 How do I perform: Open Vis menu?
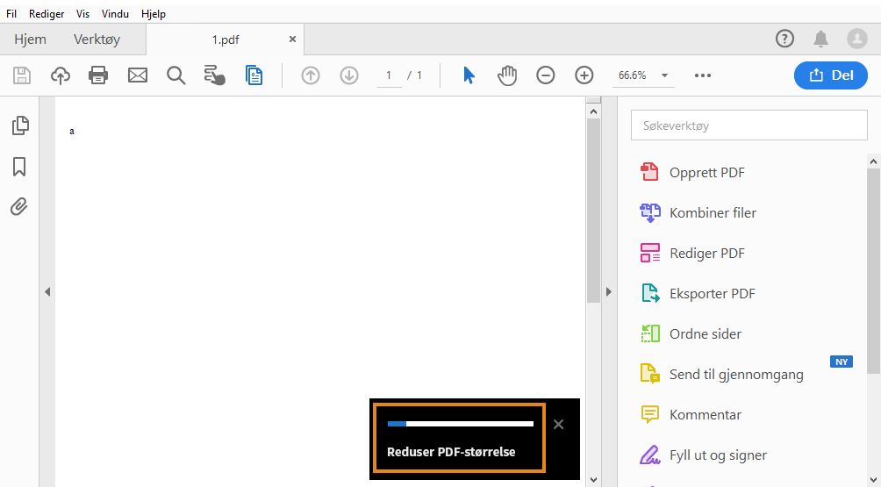click(x=82, y=13)
